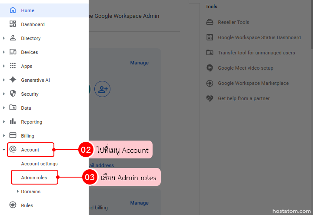Click the Generative AI sparkle icon
Image resolution: width=313 pixels, height=215 pixels.
tap(13, 80)
